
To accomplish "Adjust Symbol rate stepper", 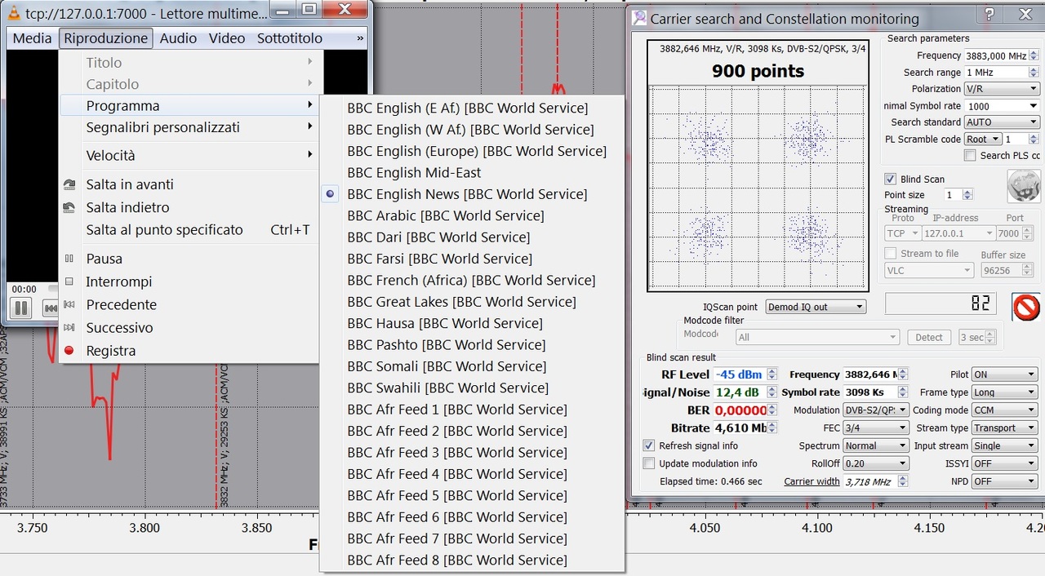I will tap(903, 392).
